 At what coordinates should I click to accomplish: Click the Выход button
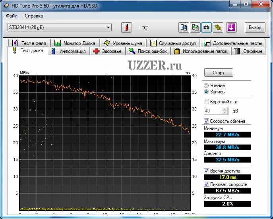pyautogui.click(x=255, y=27)
